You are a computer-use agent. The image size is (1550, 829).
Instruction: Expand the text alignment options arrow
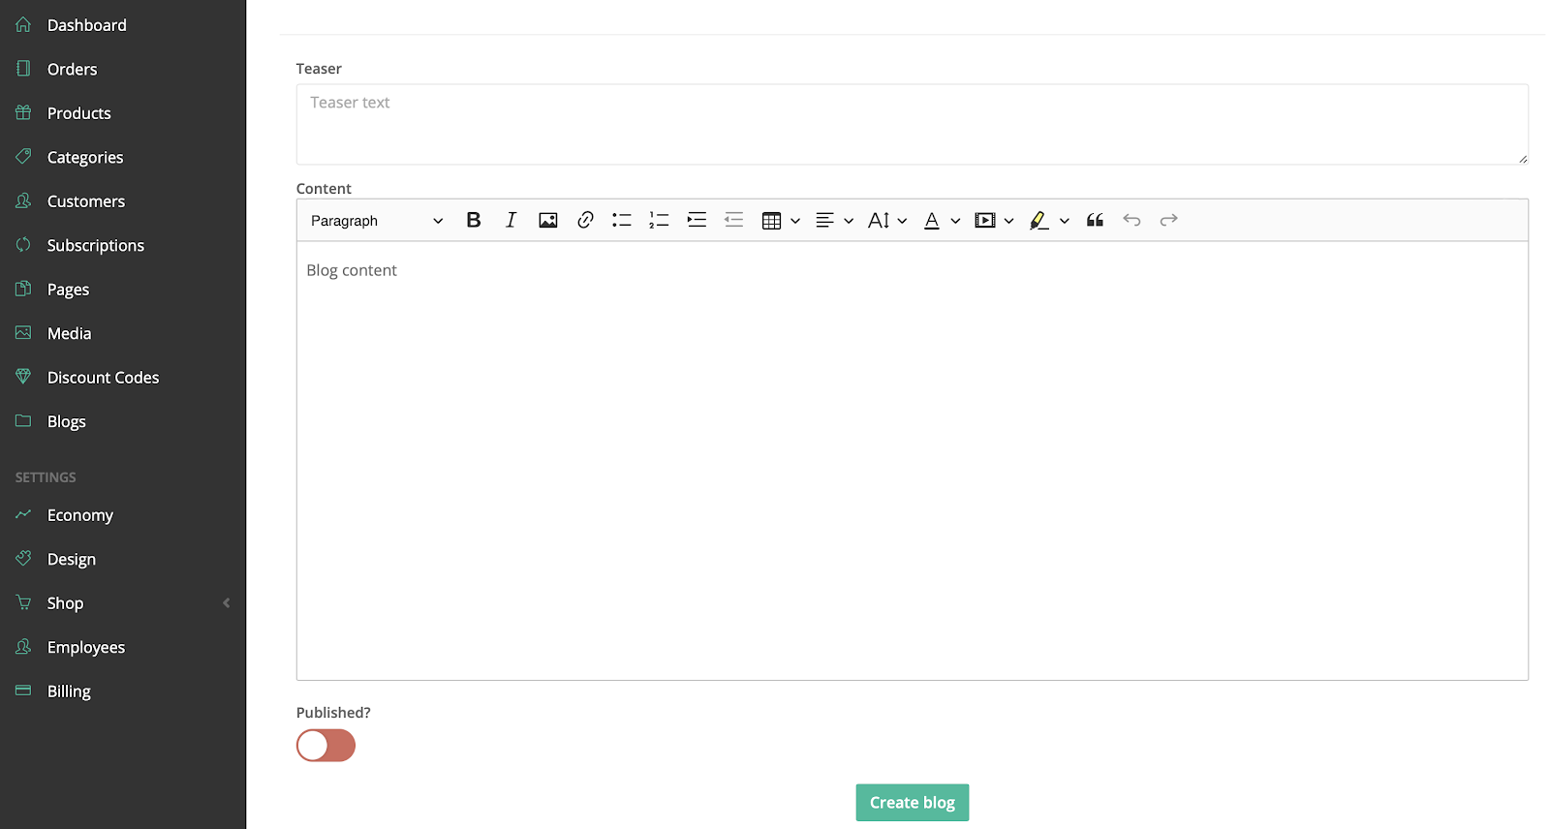point(849,221)
